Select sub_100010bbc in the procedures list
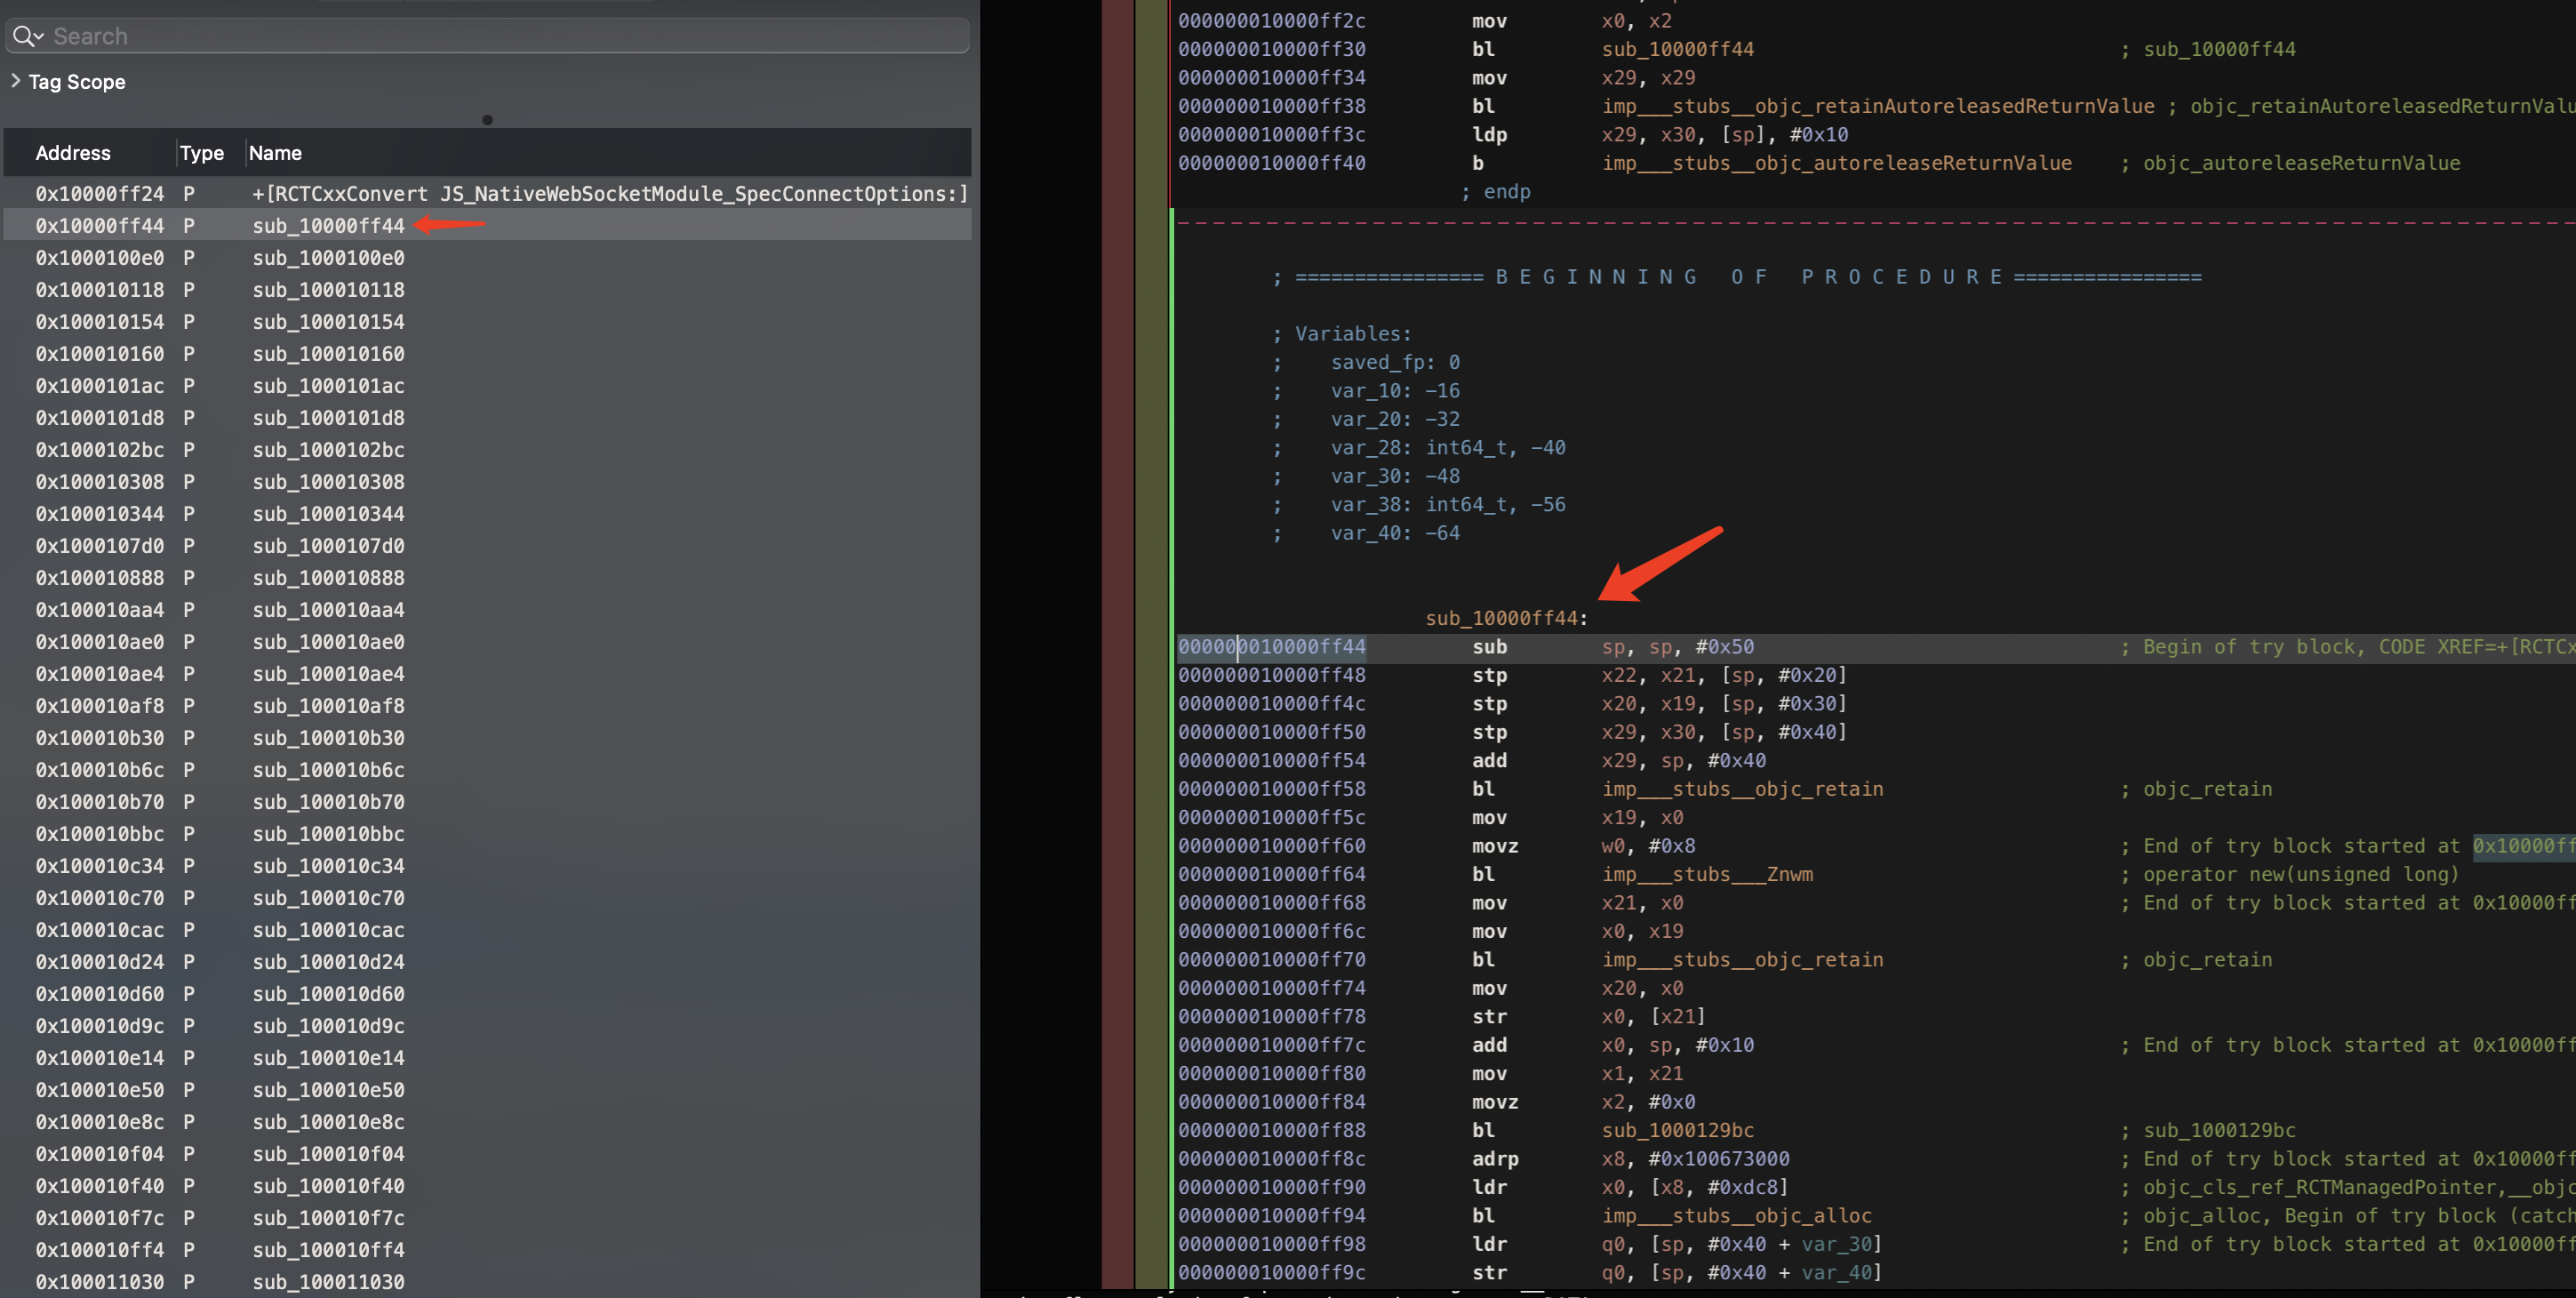Viewport: 2576px width, 1298px height. pyautogui.click(x=487, y=833)
